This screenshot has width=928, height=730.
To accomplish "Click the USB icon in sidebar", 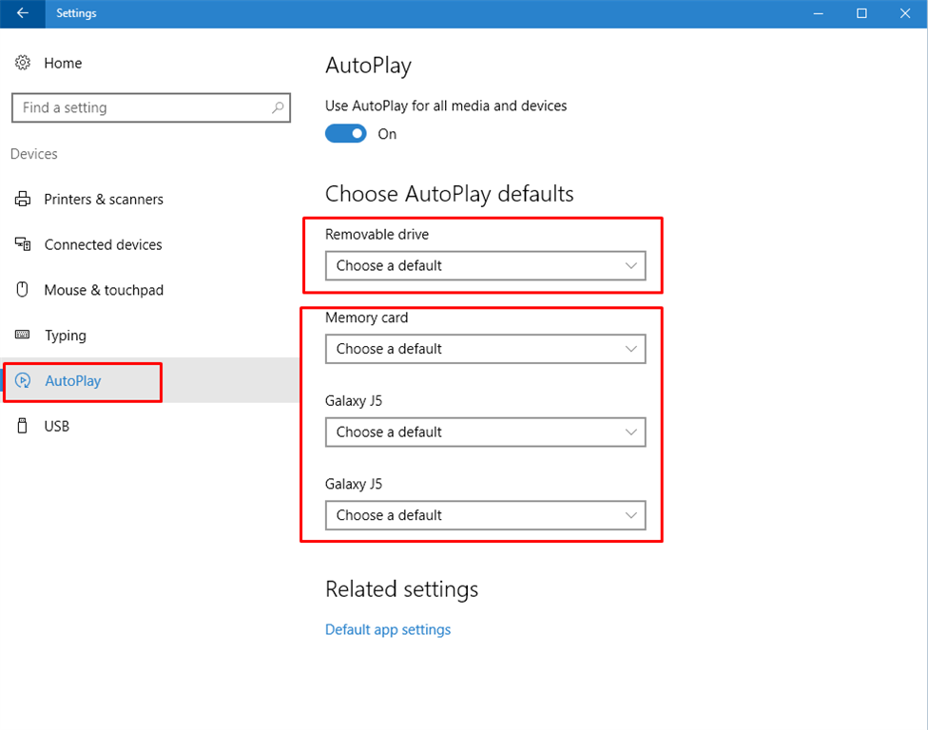I will pyautogui.click(x=23, y=426).
